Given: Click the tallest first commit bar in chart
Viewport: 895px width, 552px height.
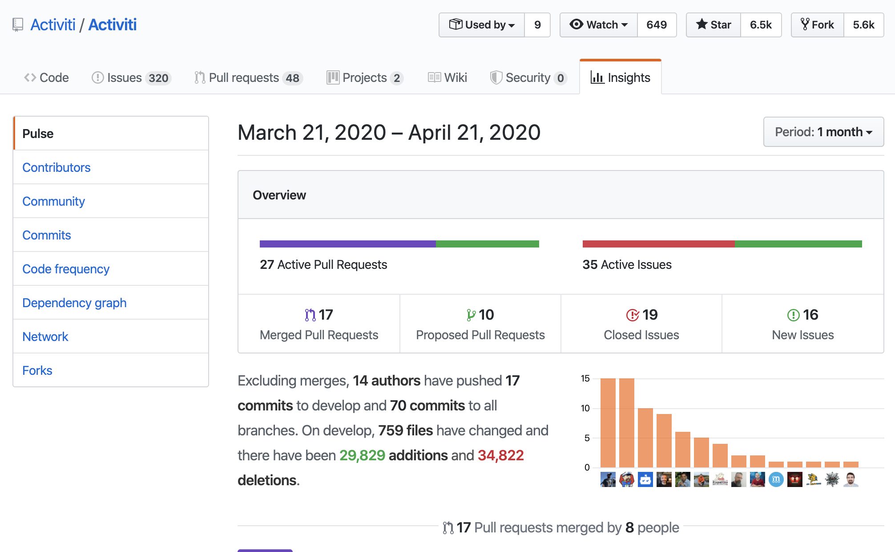Looking at the screenshot, I should [x=608, y=422].
